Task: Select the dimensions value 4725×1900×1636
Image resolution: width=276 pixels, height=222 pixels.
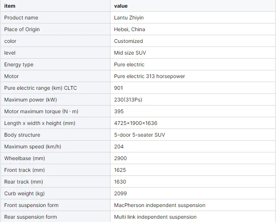Action: [x=135, y=123]
